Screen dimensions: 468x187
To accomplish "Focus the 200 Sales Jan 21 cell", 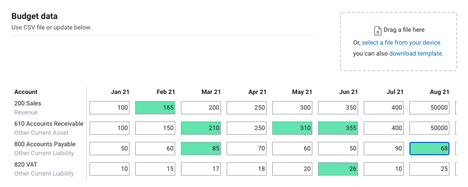I will point(110,107).
